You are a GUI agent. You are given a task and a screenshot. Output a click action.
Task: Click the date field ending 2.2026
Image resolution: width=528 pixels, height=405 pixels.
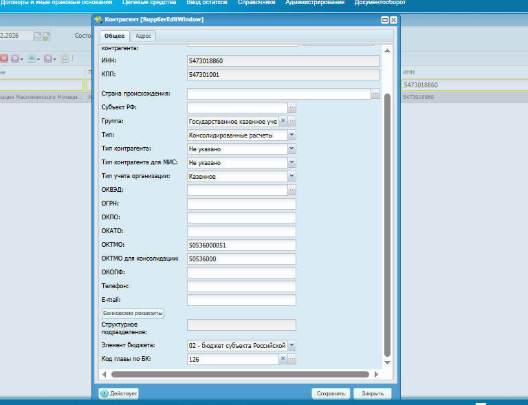(16, 35)
